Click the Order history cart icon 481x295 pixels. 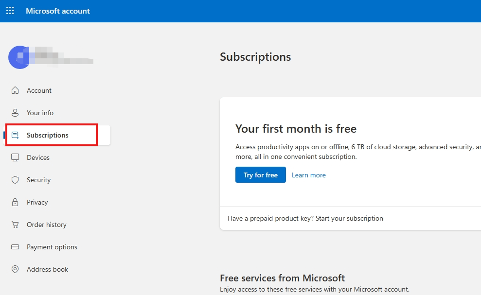(x=15, y=225)
